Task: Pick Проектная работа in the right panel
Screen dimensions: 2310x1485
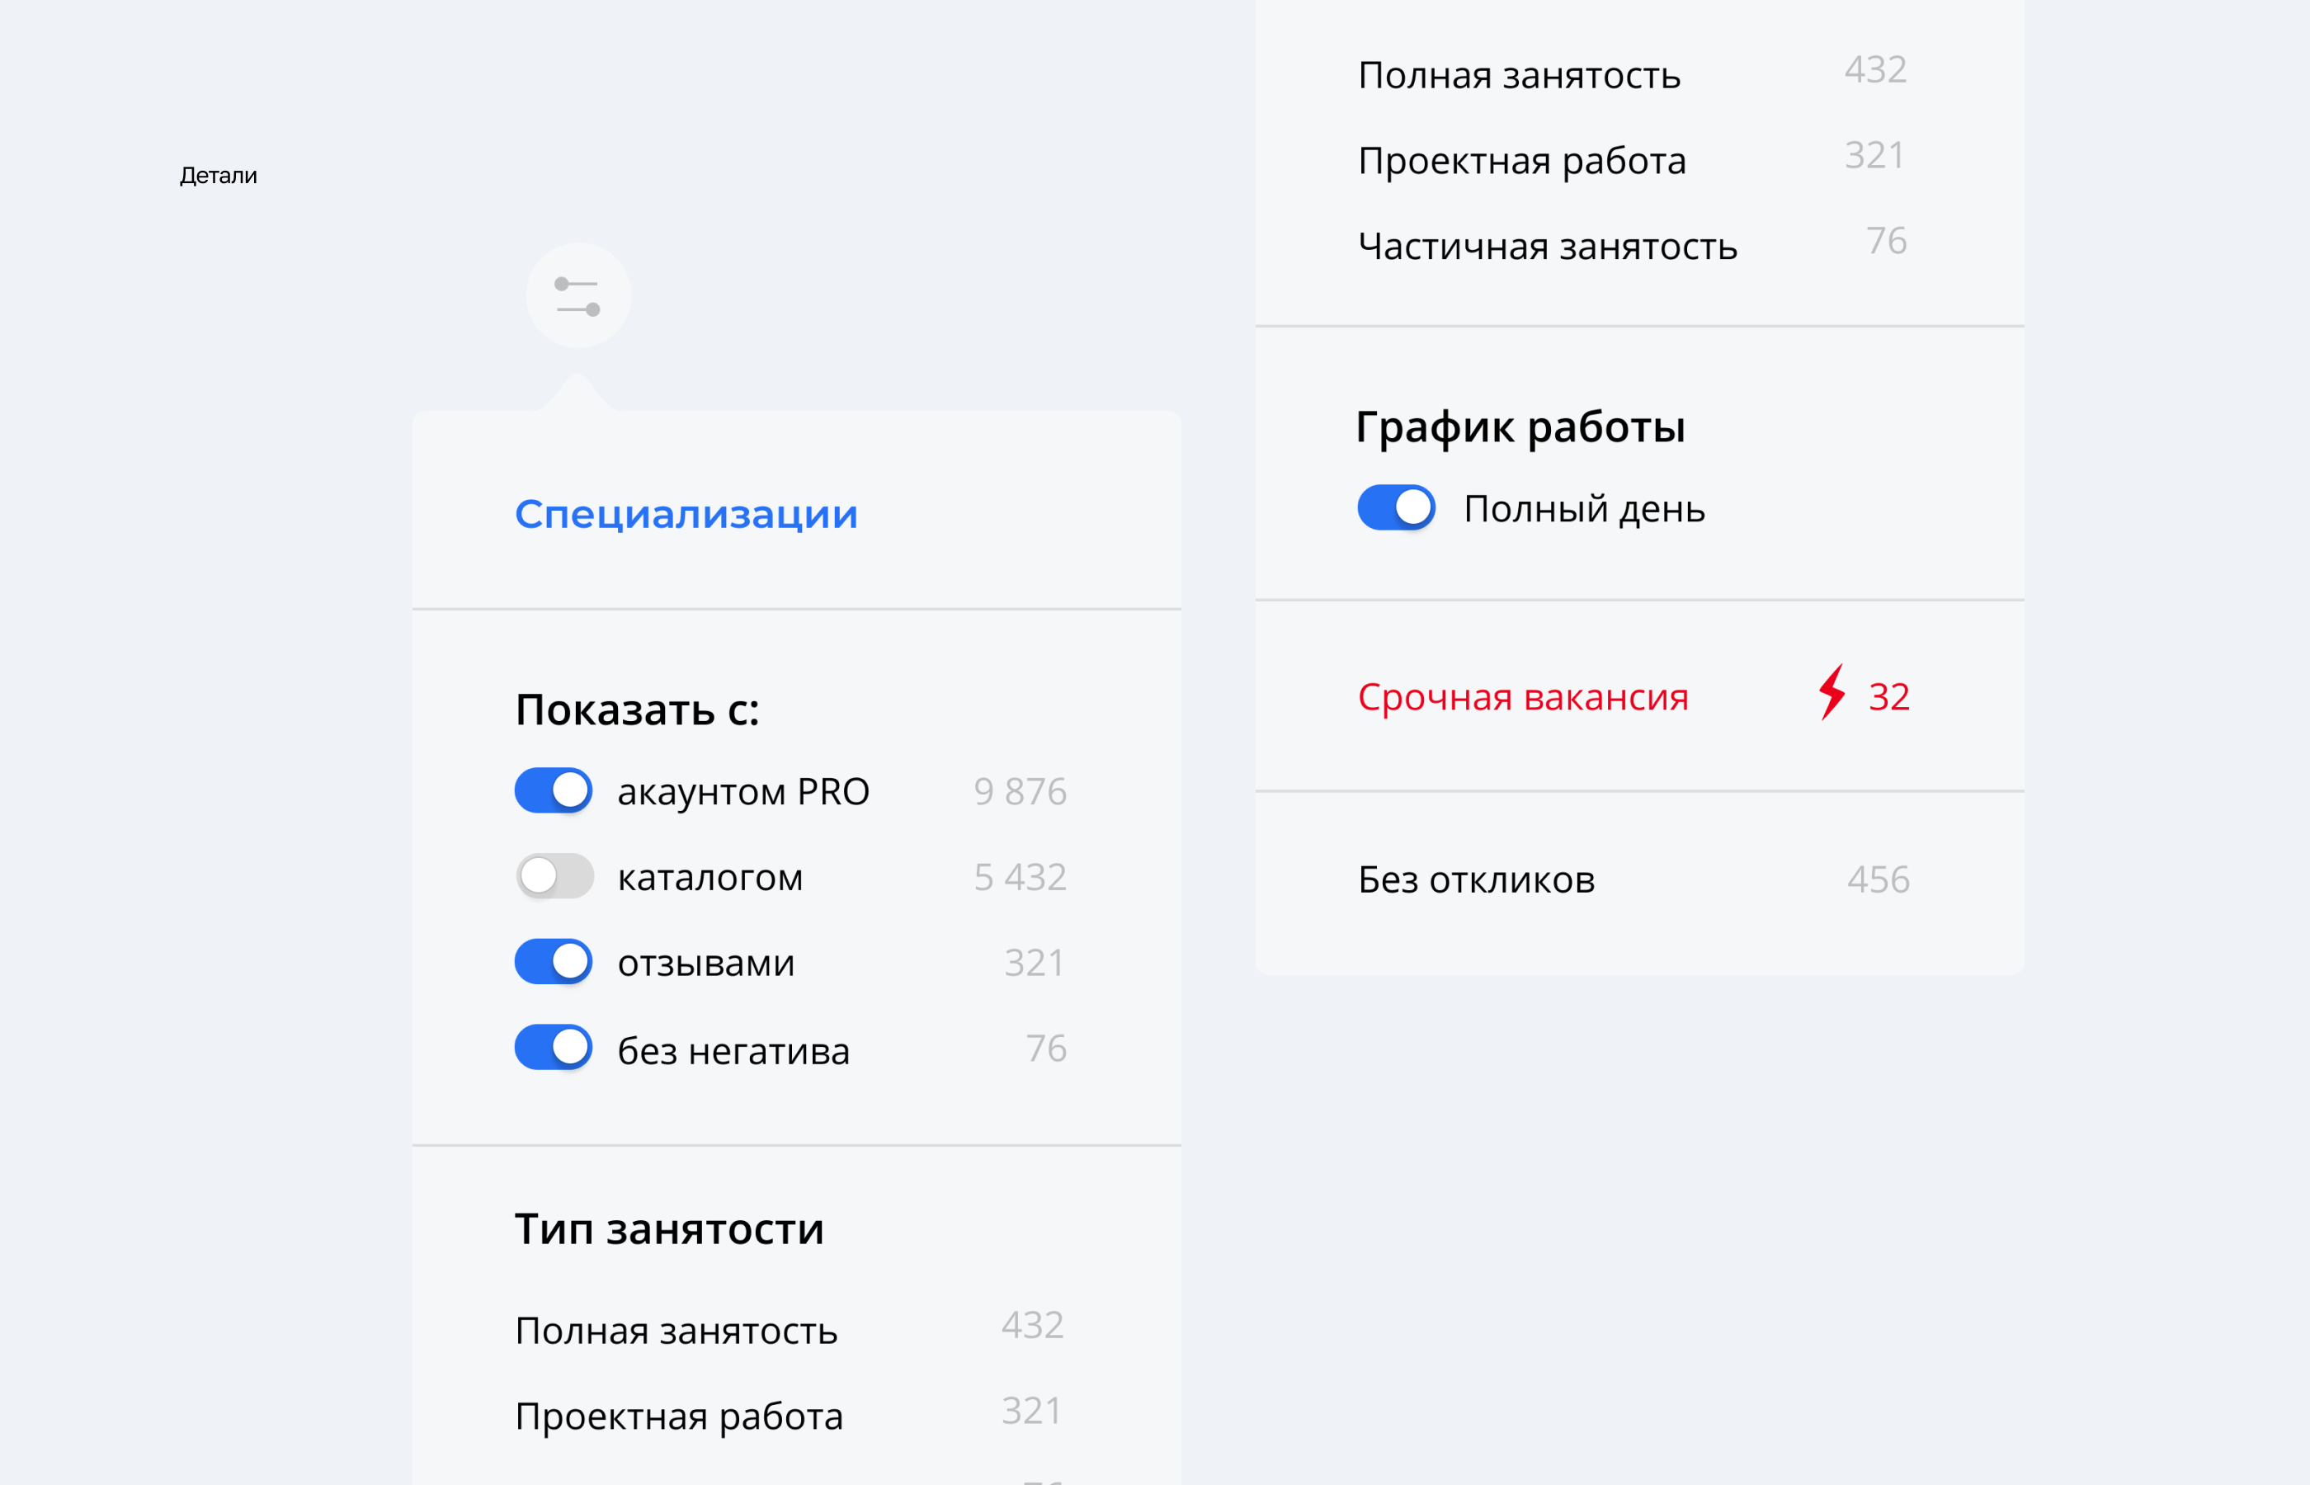Action: pyautogui.click(x=1521, y=161)
